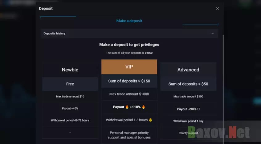Click Sum of deposits > $50
Viewport: 261px width, 144px height.
click(x=188, y=84)
